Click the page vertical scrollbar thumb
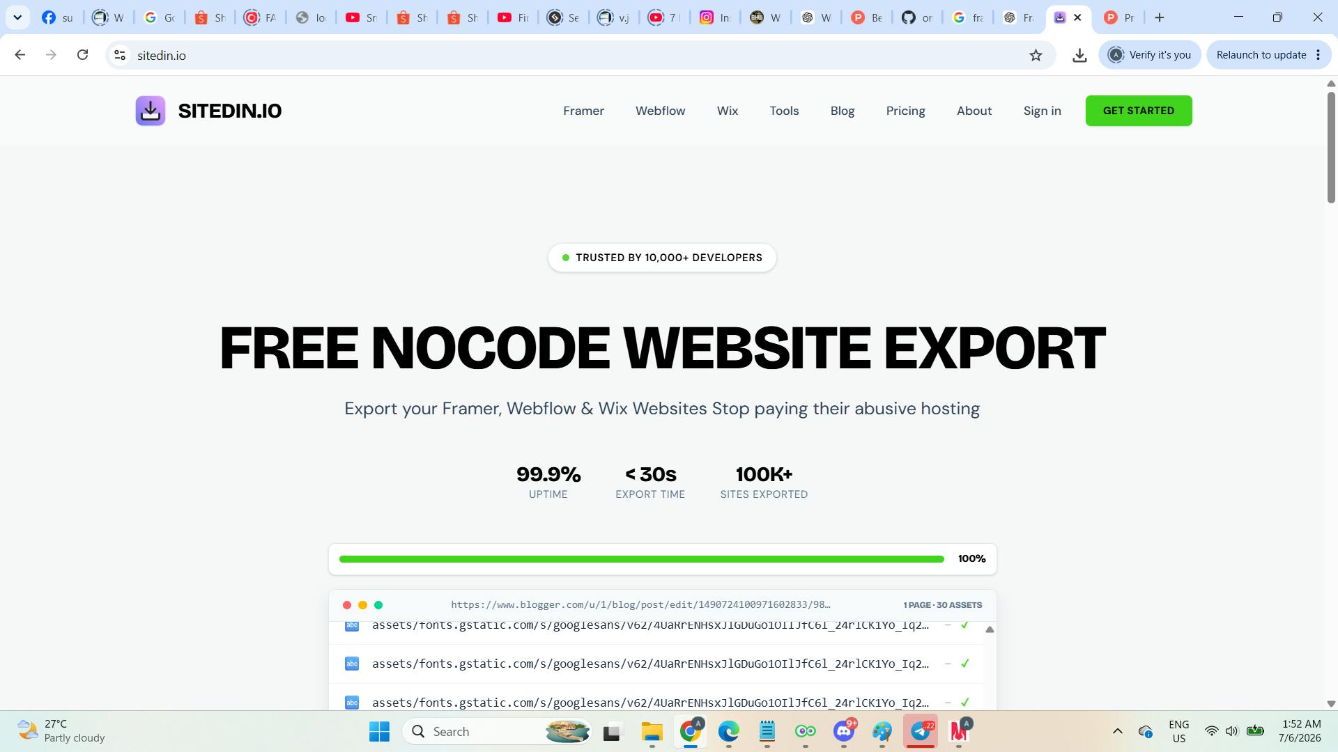Image resolution: width=1338 pixels, height=752 pixels. click(1330, 147)
